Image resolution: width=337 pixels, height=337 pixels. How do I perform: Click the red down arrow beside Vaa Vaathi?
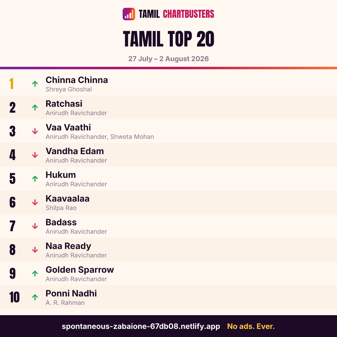[35, 131]
